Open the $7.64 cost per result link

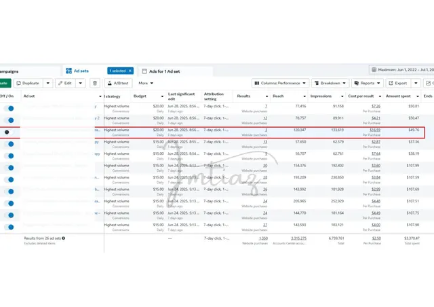click(376, 153)
